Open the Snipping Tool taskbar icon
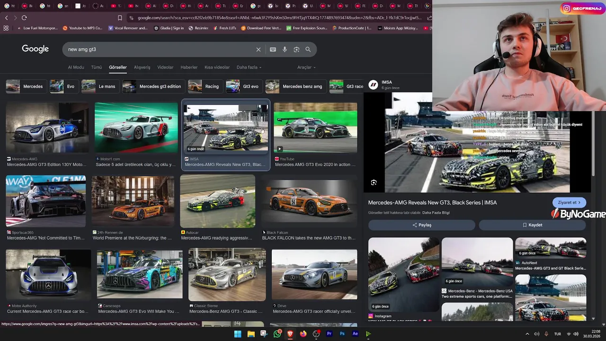The image size is (606, 341). point(264,334)
